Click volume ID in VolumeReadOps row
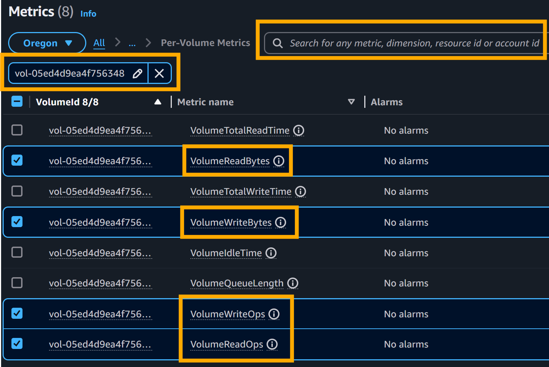 point(100,344)
